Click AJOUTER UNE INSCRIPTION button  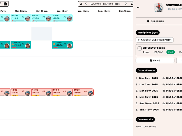tap(154, 40)
